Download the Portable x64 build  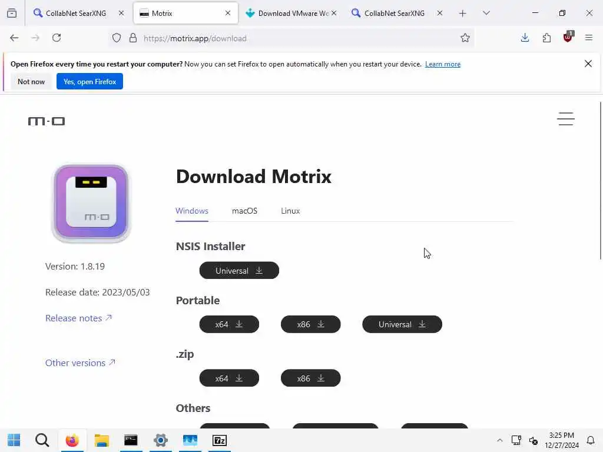pyautogui.click(x=229, y=324)
